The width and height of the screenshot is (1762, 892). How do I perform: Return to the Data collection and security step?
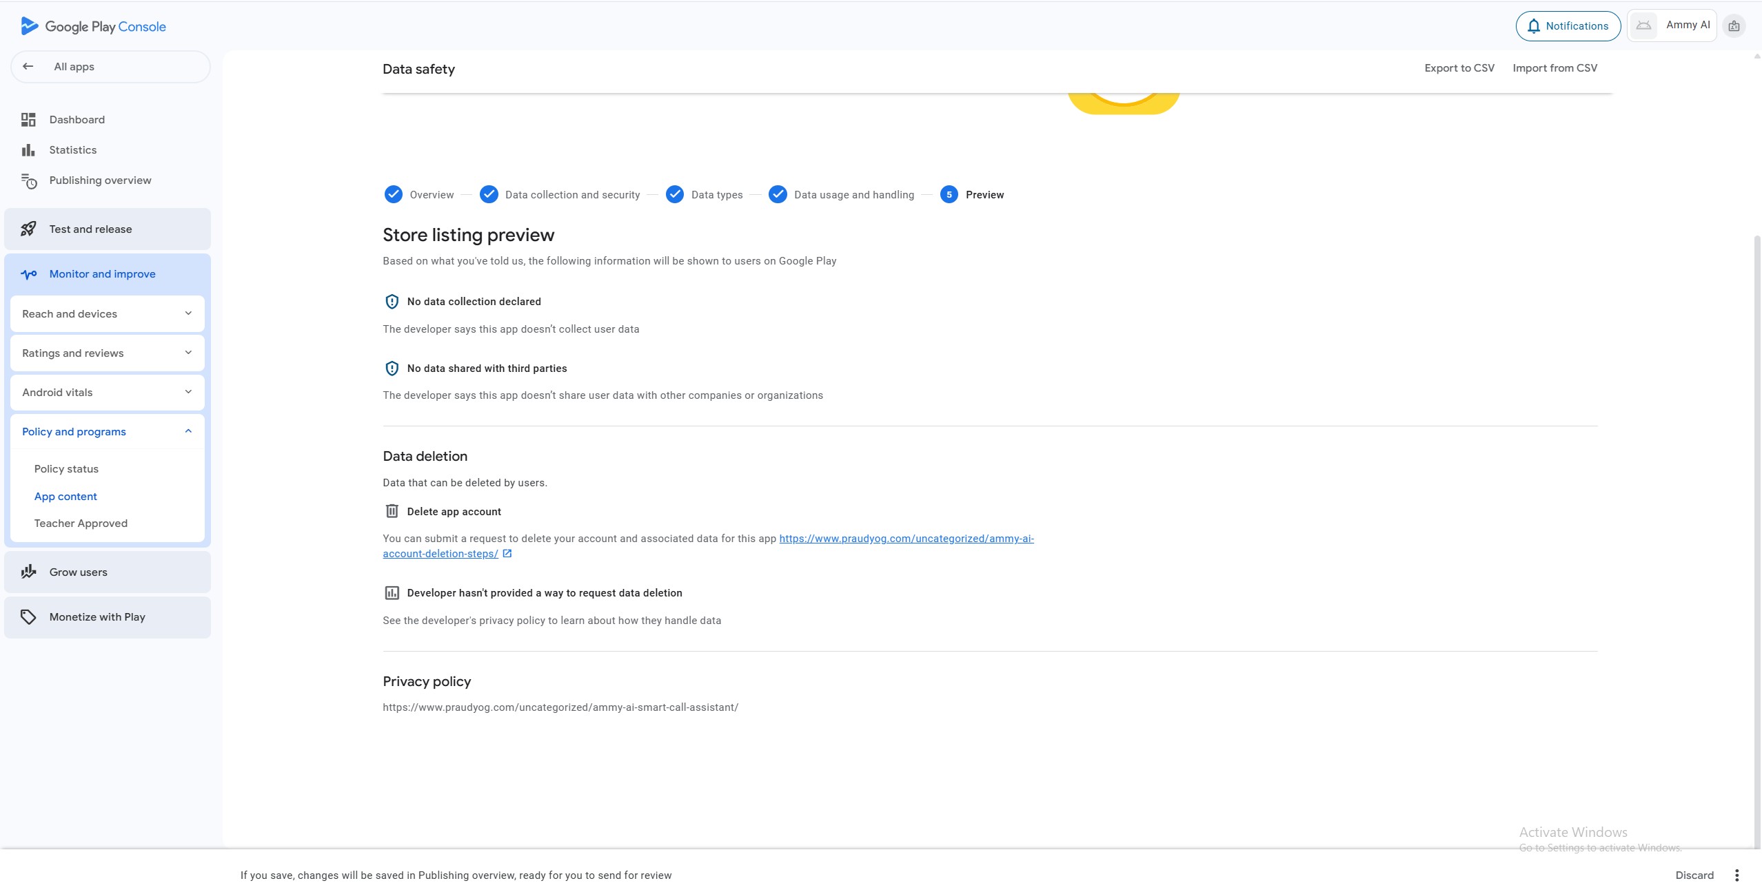pos(560,195)
